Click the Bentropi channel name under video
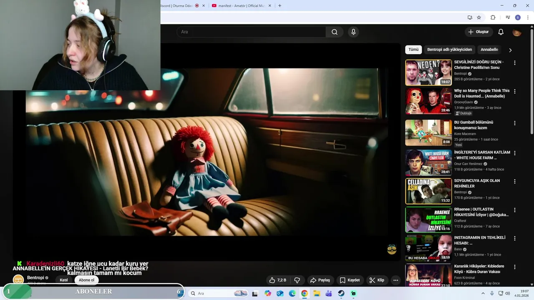 coord(35,277)
